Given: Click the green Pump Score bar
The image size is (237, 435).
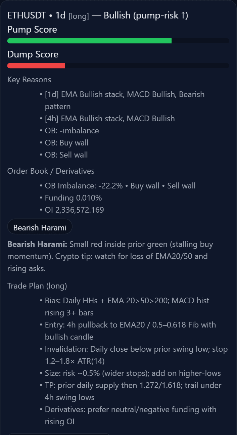Looking at the screenshot, I should click(89, 41).
